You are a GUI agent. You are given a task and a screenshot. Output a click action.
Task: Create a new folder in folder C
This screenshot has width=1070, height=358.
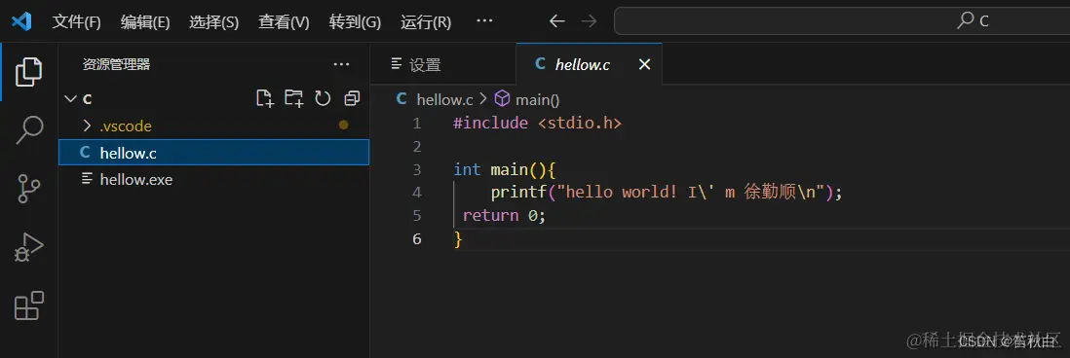[x=294, y=98]
